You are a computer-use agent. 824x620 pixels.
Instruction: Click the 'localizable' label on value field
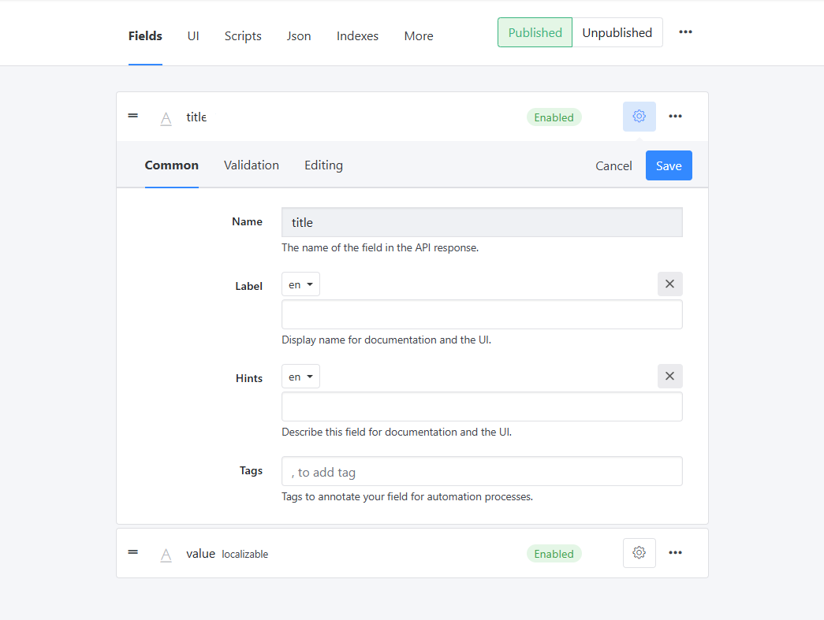click(x=245, y=555)
